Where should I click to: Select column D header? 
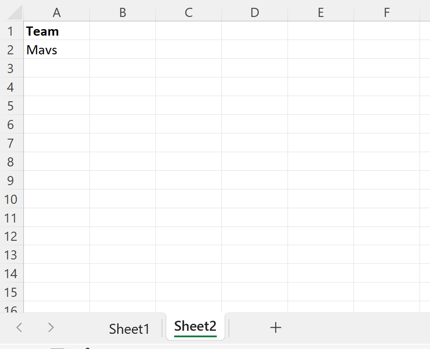pos(255,12)
